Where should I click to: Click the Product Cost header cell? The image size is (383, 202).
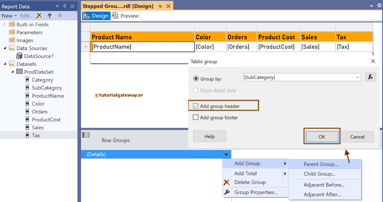click(x=278, y=37)
